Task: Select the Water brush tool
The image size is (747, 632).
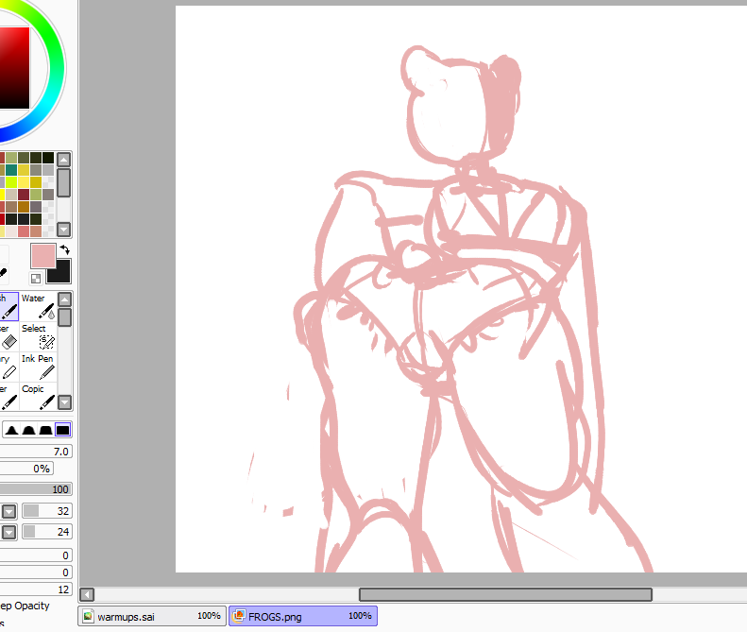Action: point(38,306)
